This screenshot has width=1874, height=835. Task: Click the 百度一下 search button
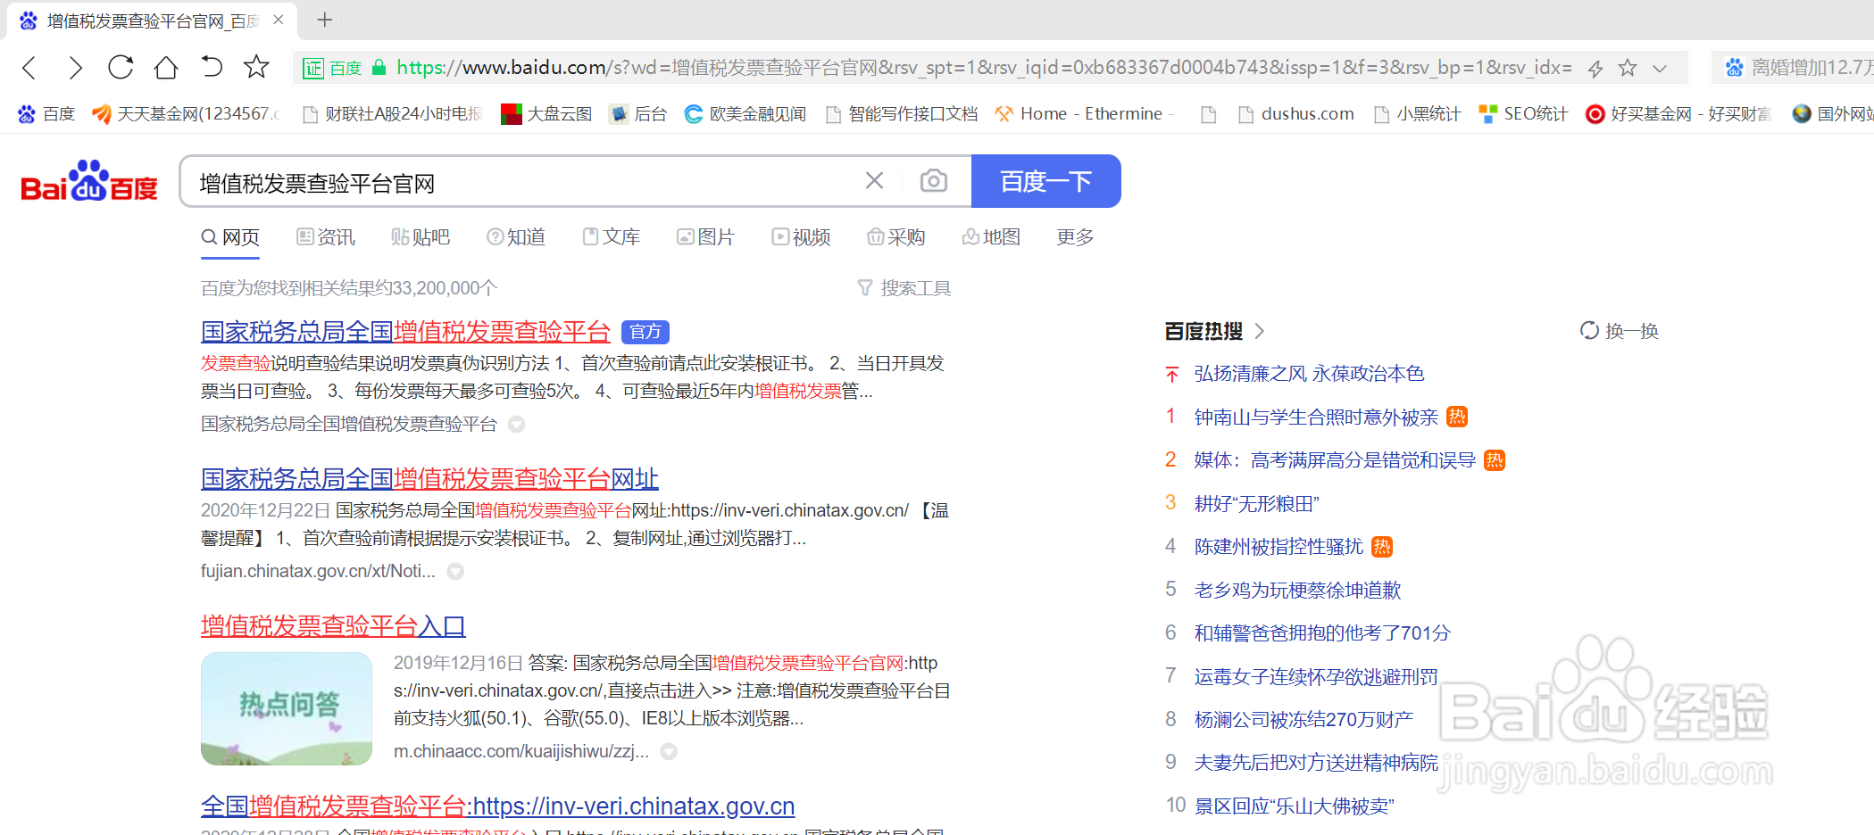pyautogui.click(x=1045, y=181)
